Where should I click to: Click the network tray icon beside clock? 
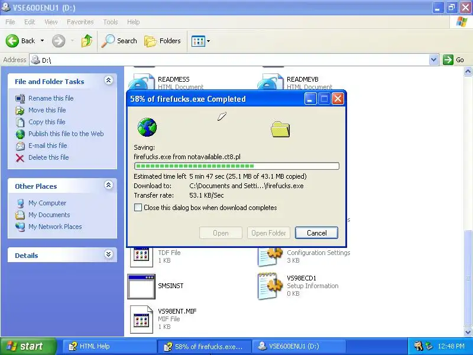coord(429,346)
